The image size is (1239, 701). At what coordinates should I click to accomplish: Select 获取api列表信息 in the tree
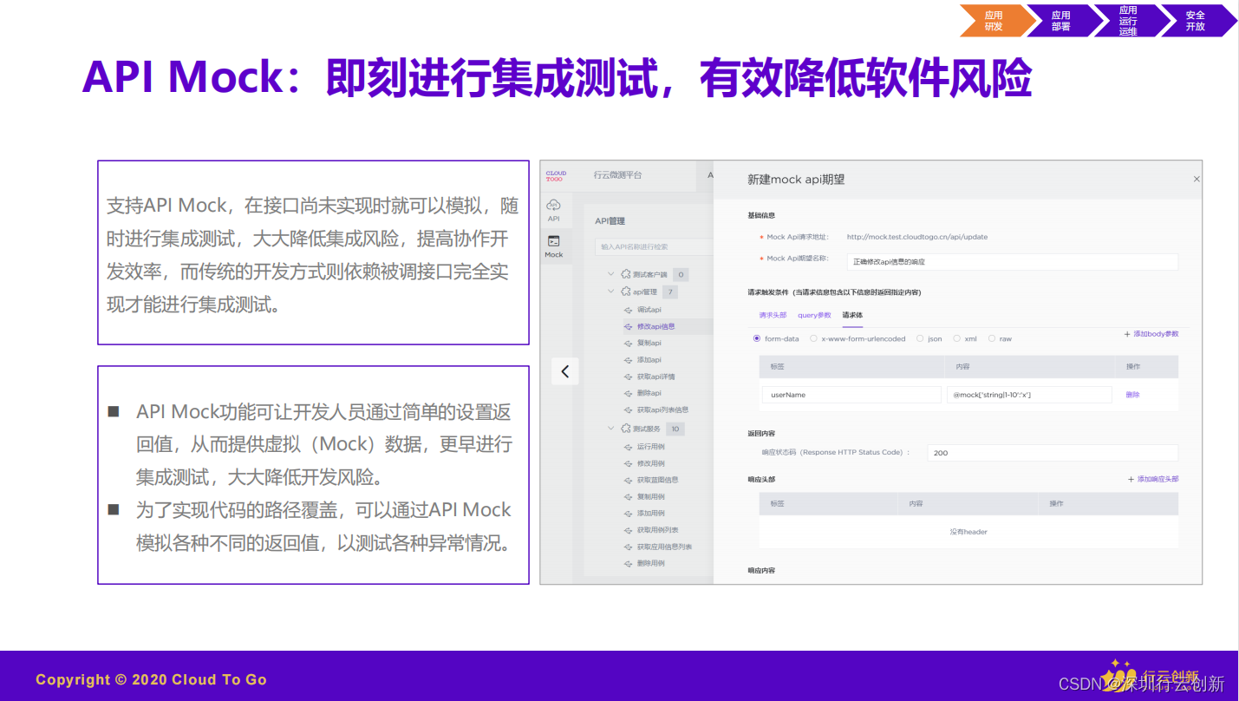coord(662,409)
